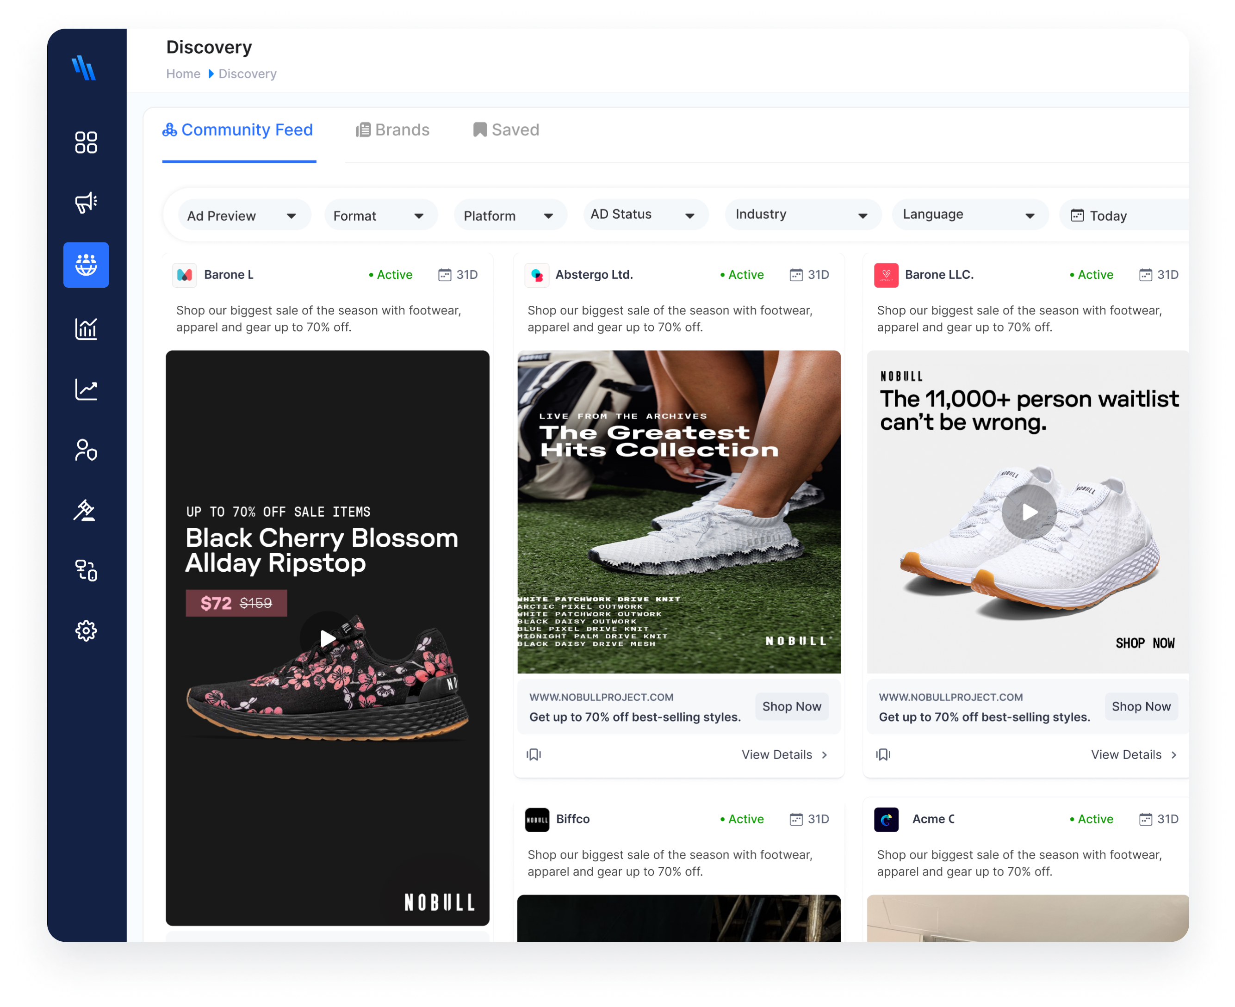
Task: Click Shop Now on Barone LLC. ad
Action: pyautogui.click(x=1142, y=706)
